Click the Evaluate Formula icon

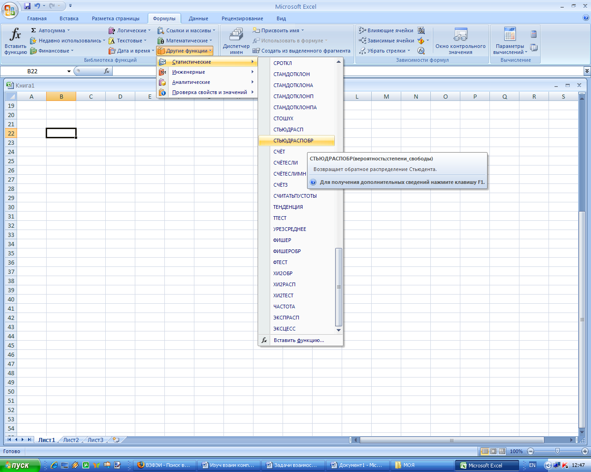[421, 51]
